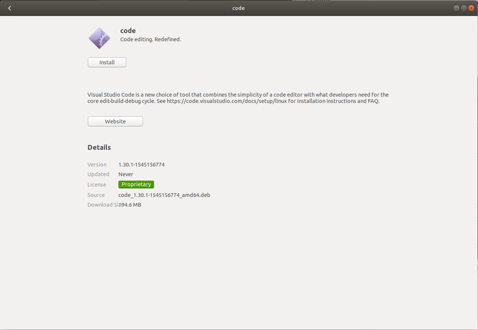478x330 pixels.
Task: Click the License label
Action: [x=97, y=184]
